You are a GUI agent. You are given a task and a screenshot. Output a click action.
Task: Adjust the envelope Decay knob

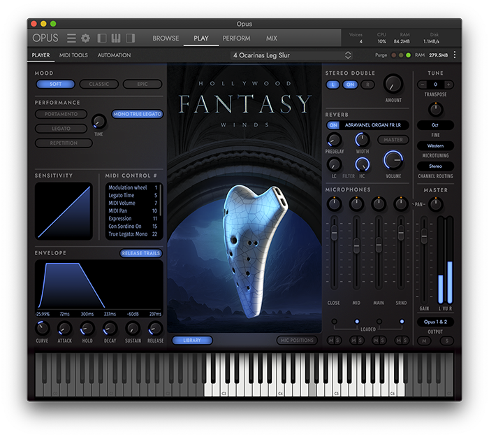coord(110,328)
